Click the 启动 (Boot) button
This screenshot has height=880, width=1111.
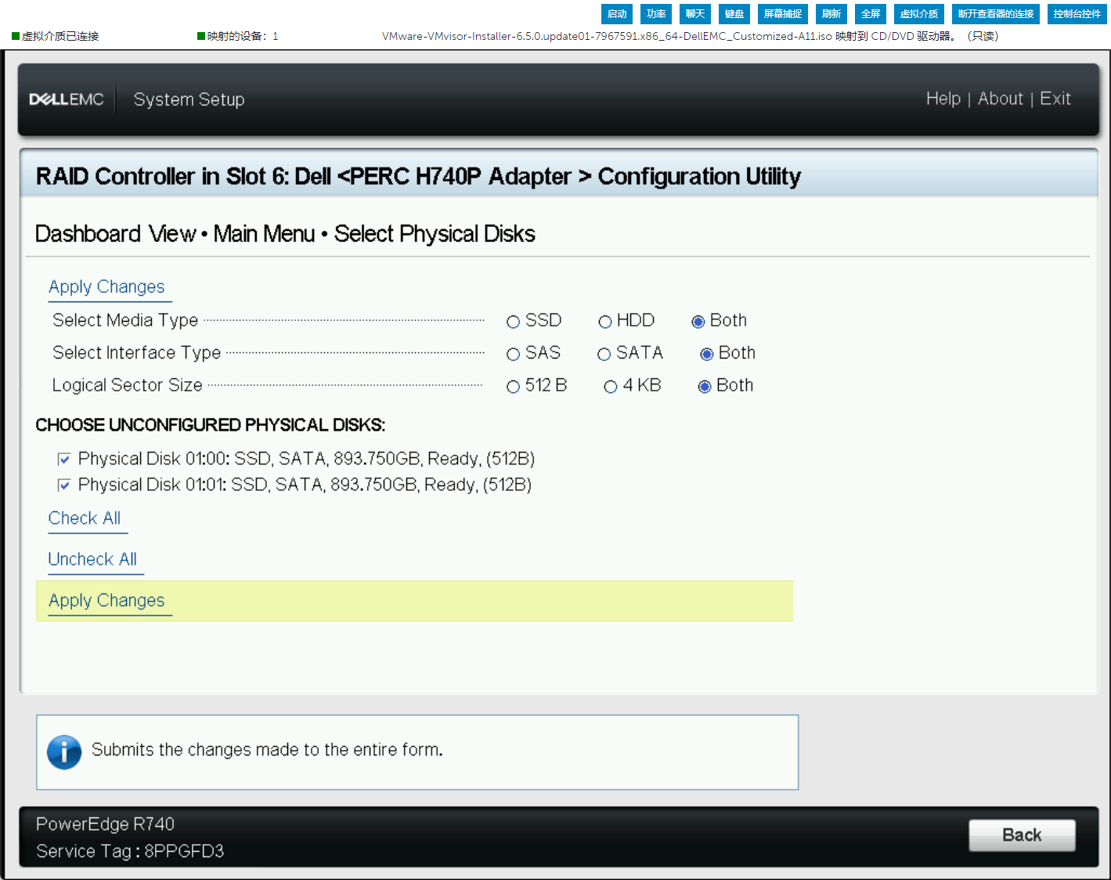tap(616, 14)
